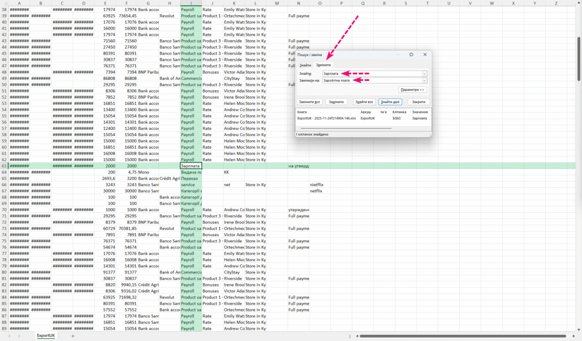Viewport: 582px width, 341px height.
Task: Add a new sheet with the plus icon
Action: coord(73,336)
